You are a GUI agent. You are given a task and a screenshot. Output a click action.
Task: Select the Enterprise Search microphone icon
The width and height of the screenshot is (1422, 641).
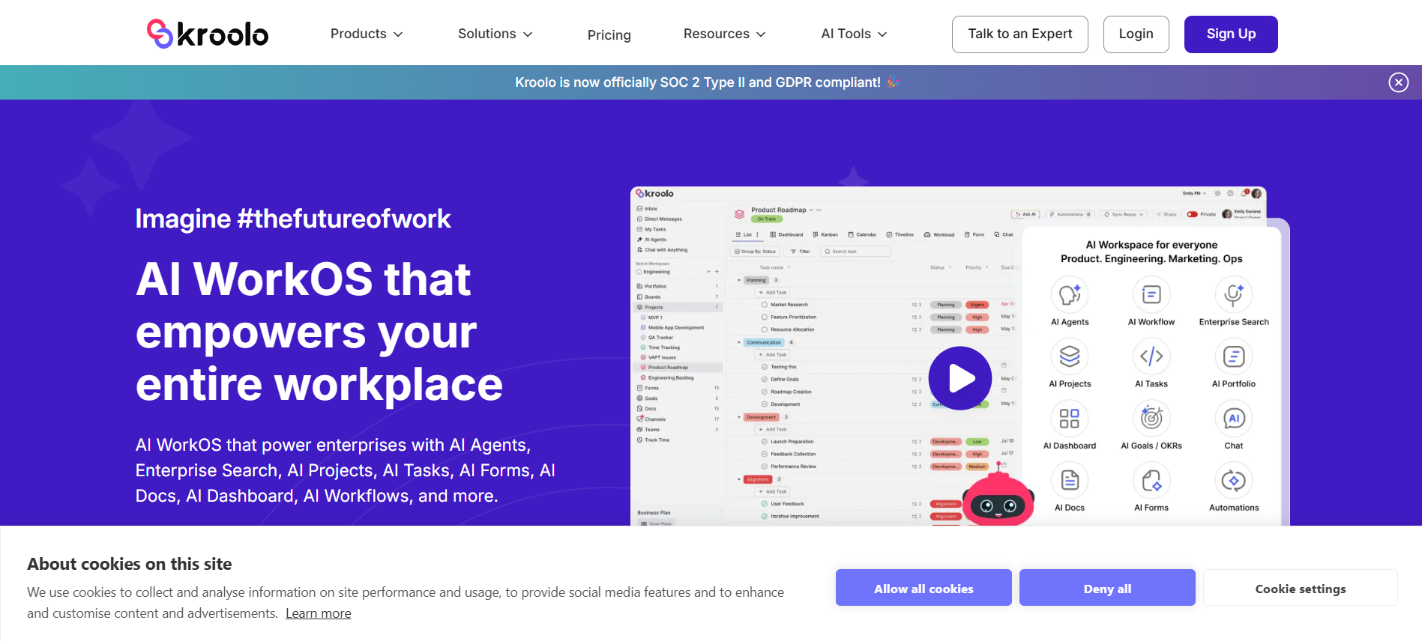pos(1234,295)
